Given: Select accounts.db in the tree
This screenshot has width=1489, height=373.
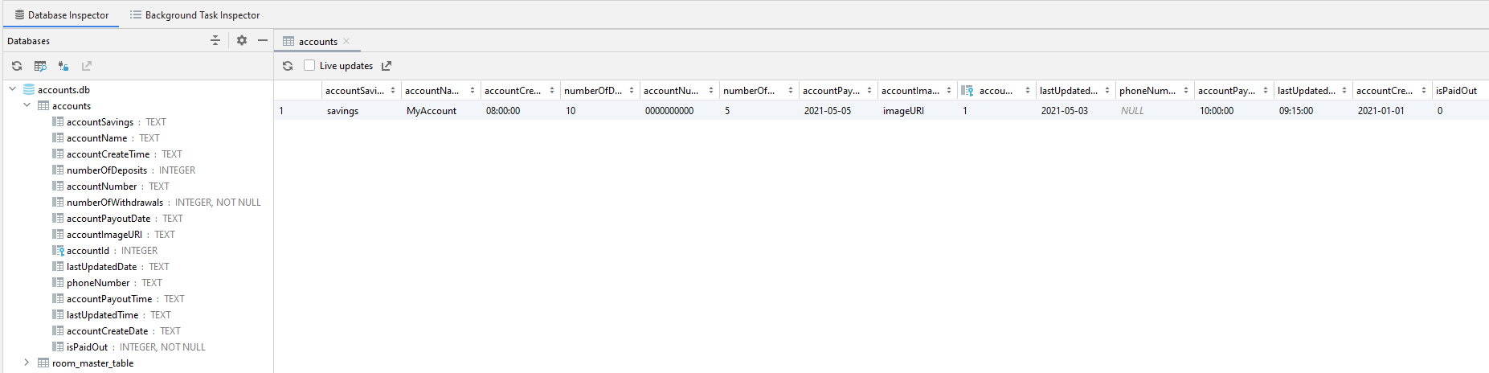Looking at the screenshot, I should tap(63, 90).
